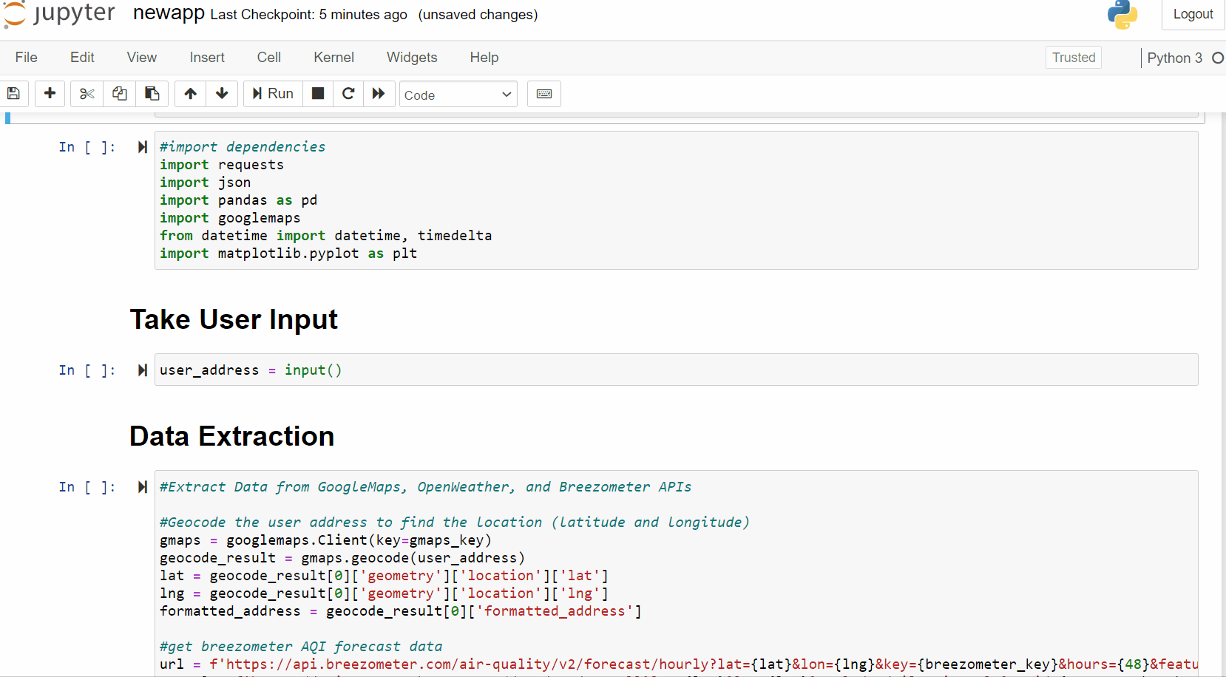Click the Run button in toolbar
Image resolution: width=1226 pixels, height=677 pixels.
tap(273, 94)
